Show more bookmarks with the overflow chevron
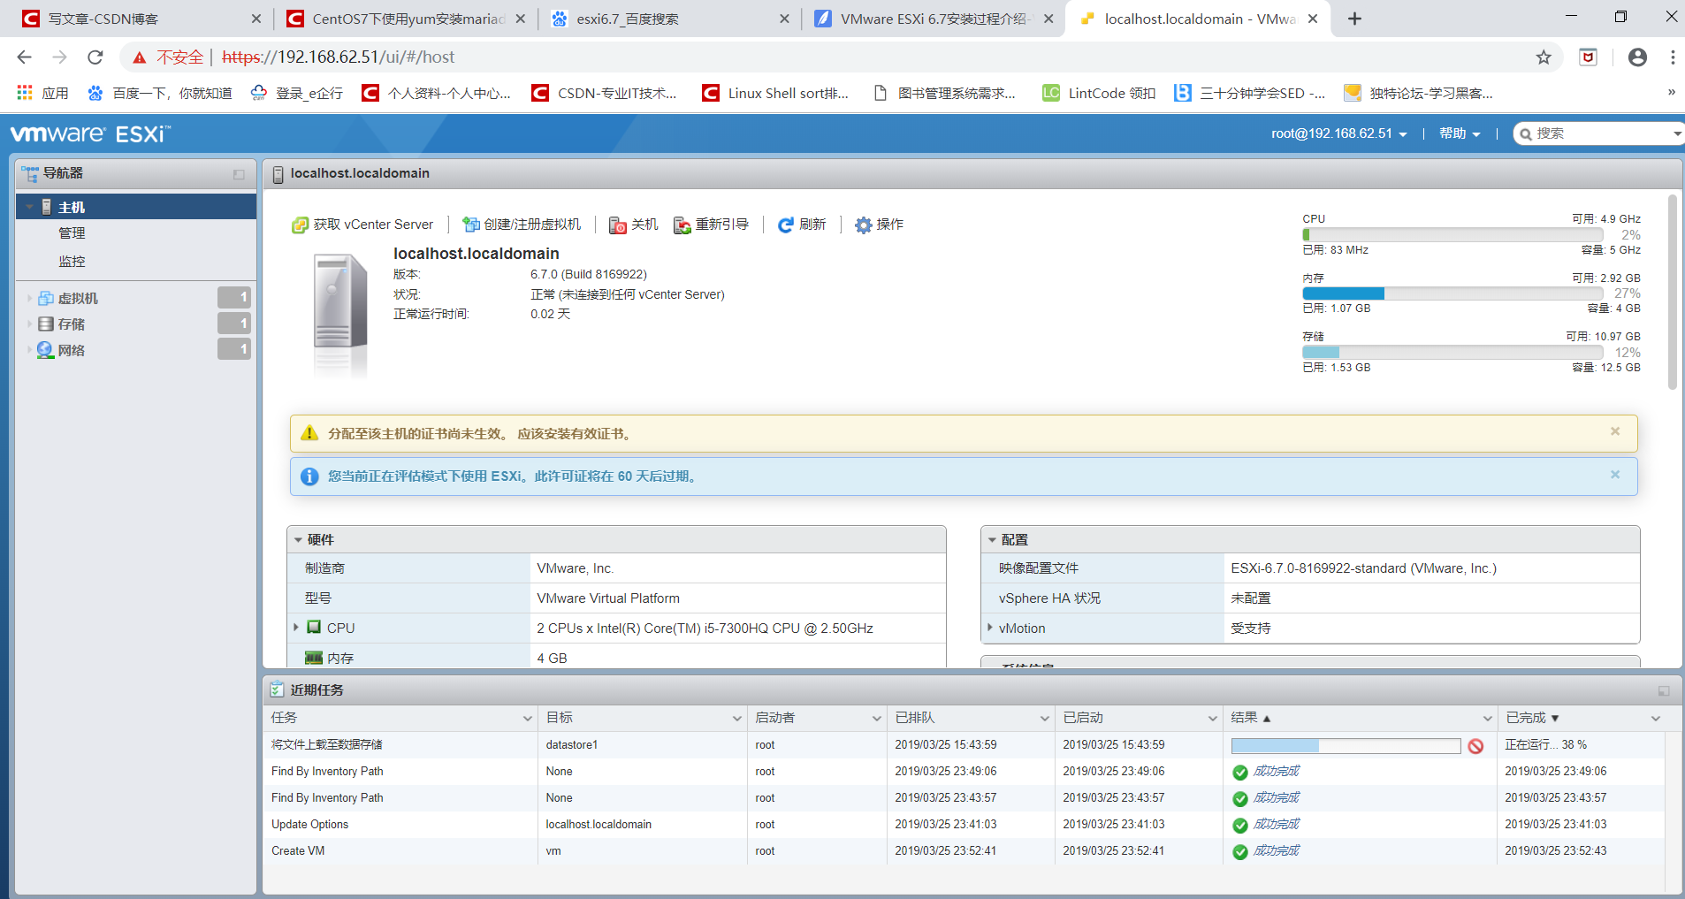The height and width of the screenshot is (899, 1685). coord(1671,92)
